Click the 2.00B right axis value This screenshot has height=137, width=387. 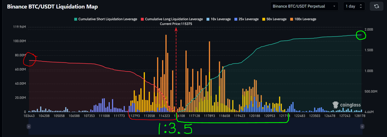click(369, 30)
